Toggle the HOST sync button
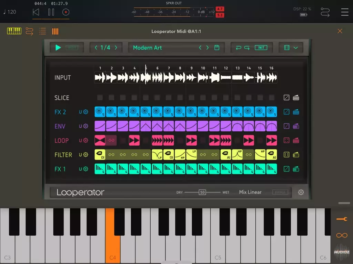 (x=72, y=47)
